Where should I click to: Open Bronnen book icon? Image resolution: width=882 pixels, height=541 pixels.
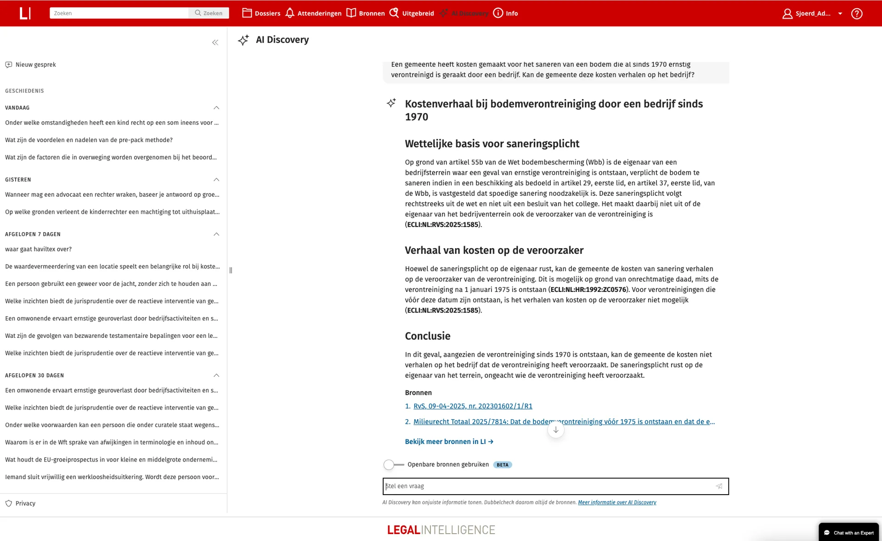tap(351, 13)
